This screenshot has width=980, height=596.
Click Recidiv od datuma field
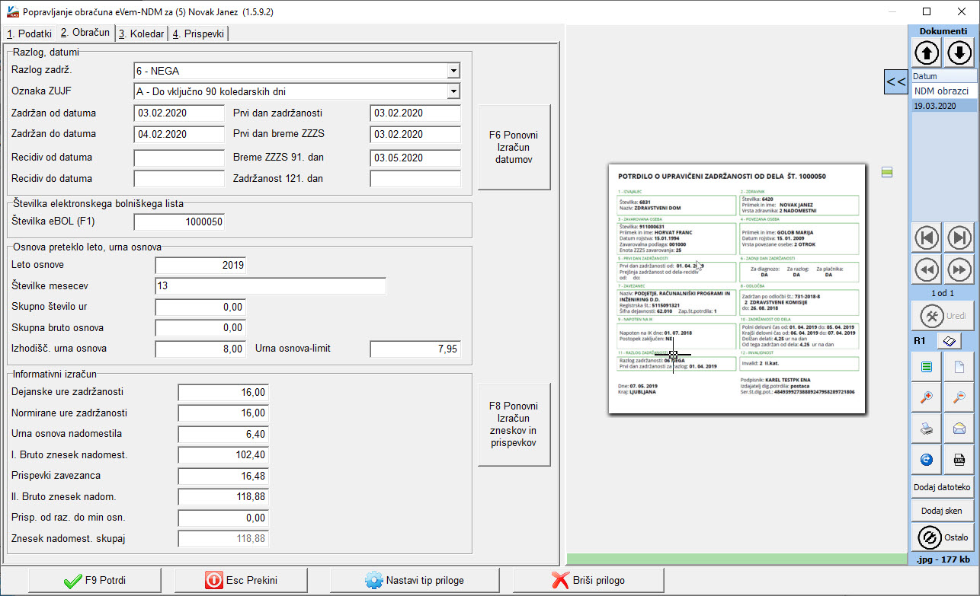click(179, 158)
